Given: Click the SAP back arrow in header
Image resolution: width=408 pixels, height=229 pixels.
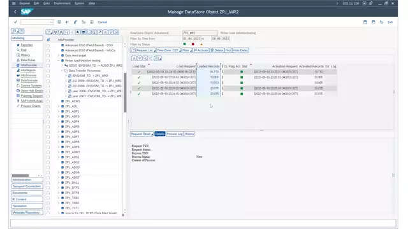Looking at the screenshot, I should (x=15, y=11).
